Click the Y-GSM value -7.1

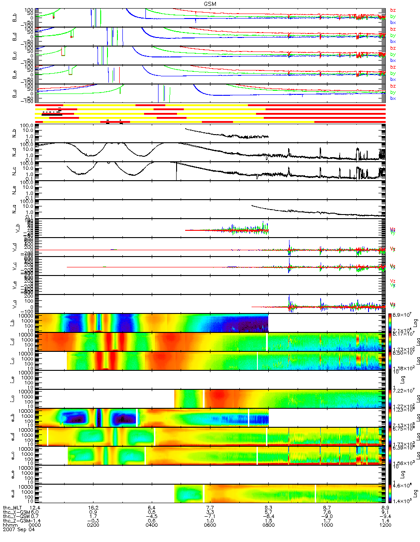coord(210,517)
